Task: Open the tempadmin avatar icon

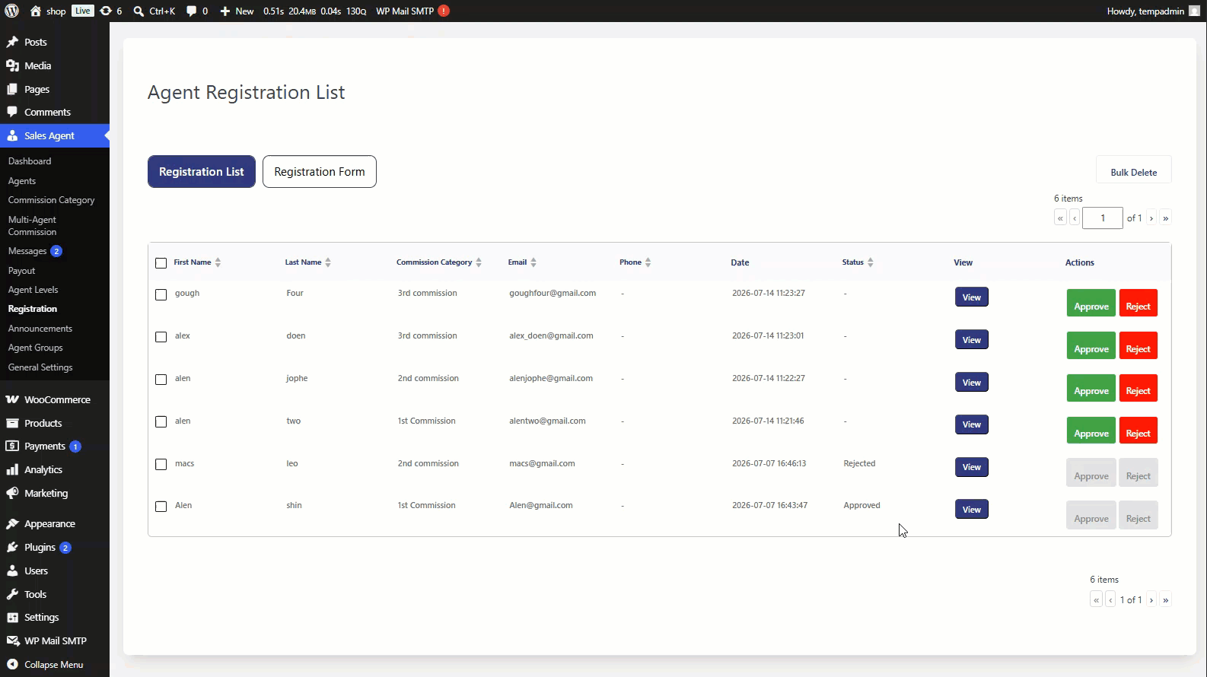Action: pyautogui.click(x=1194, y=11)
